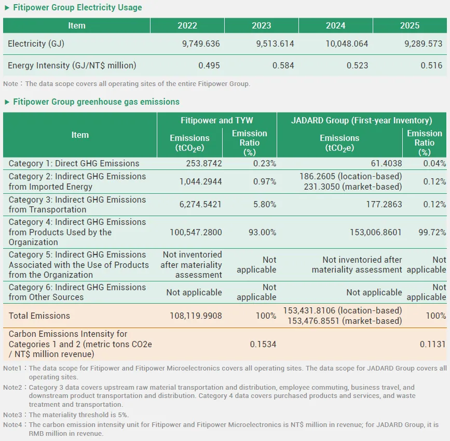Click '153,476.8551 (market-based)' total value
450x441 pixels.
[x=345, y=321]
